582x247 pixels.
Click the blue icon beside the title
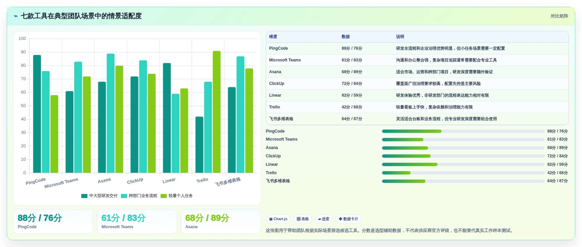[x=15, y=16]
